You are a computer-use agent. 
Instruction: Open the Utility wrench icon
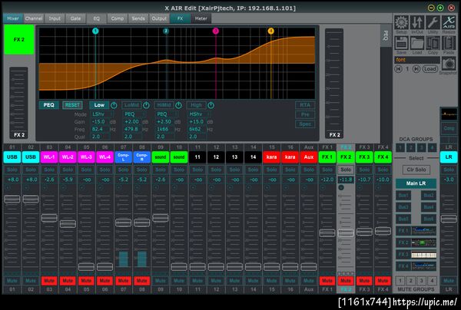(433, 22)
